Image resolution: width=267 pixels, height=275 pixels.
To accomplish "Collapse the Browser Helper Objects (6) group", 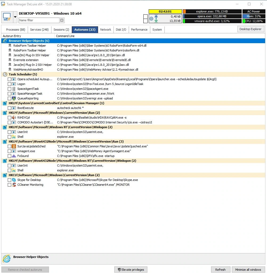I will 133,41.
